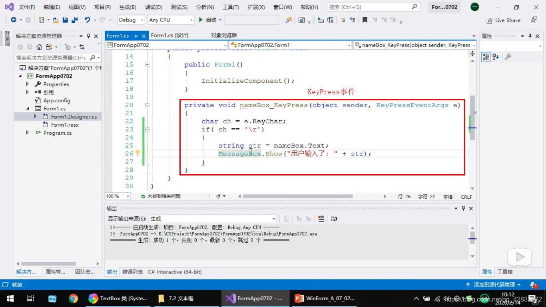This screenshot has height=307, width=546.
Task: Click the lightbulb quick-action icon on line 26
Action: (137, 153)
